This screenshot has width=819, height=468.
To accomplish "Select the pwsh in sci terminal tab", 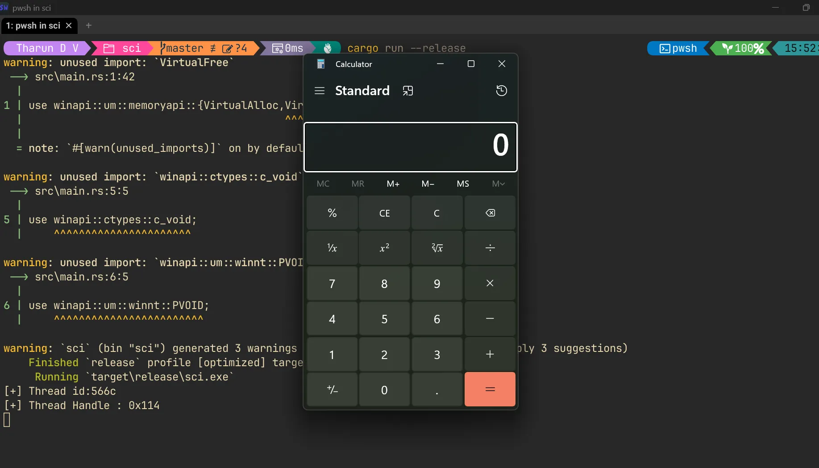I will 34,25.
